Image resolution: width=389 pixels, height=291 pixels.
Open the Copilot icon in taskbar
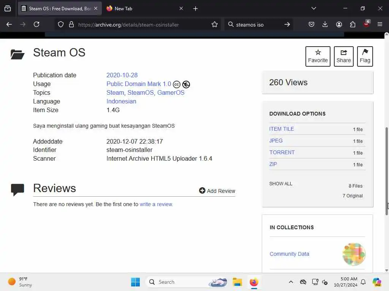[x=377, y=282]
